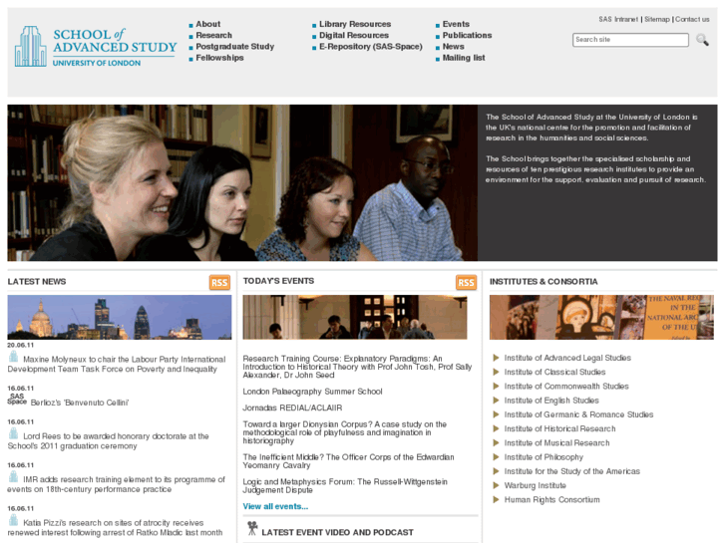
Task: Open Lord Rees honorary doctorate news
Action: [x=109, y=440]
